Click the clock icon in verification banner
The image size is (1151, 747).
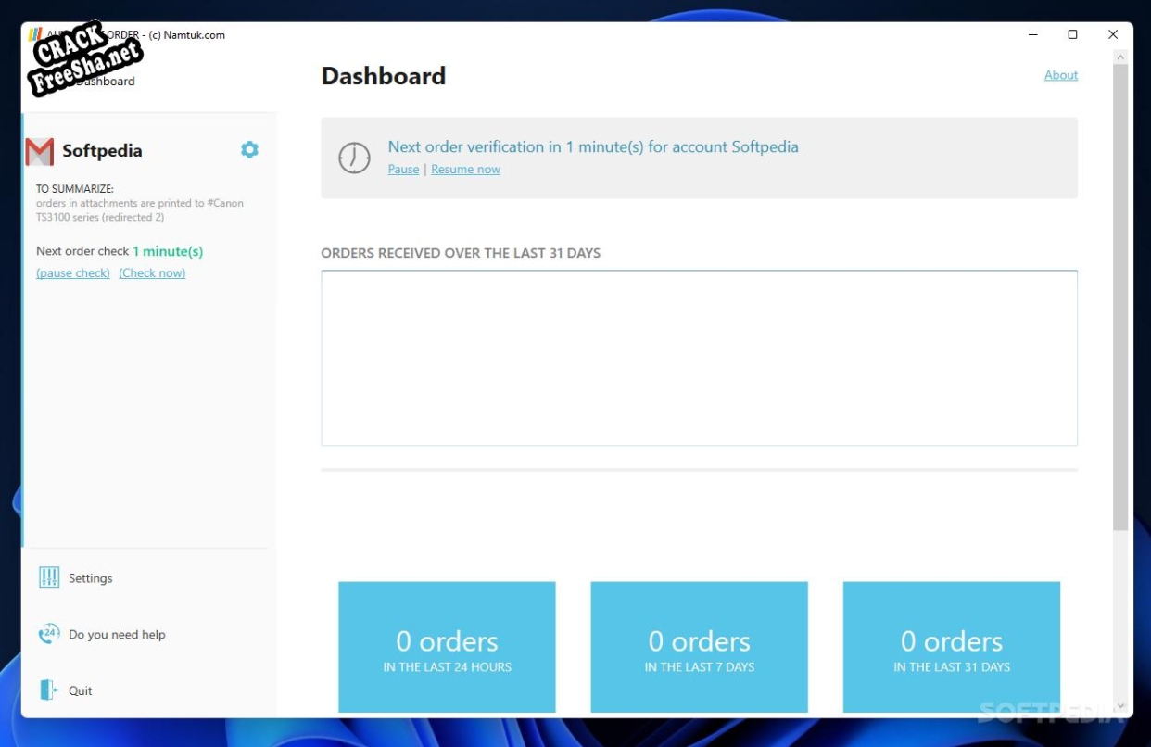pos(354,158)
